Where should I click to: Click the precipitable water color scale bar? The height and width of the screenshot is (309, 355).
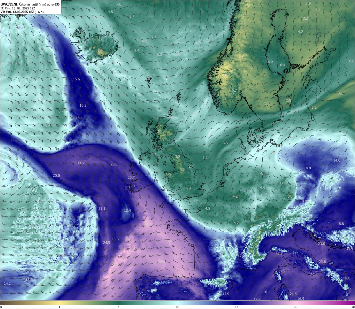[x=177, y=302]
